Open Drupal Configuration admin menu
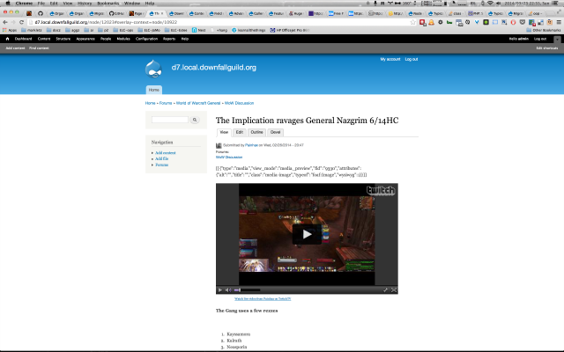This screenshot has width=564, height=352. coord(146,39)
